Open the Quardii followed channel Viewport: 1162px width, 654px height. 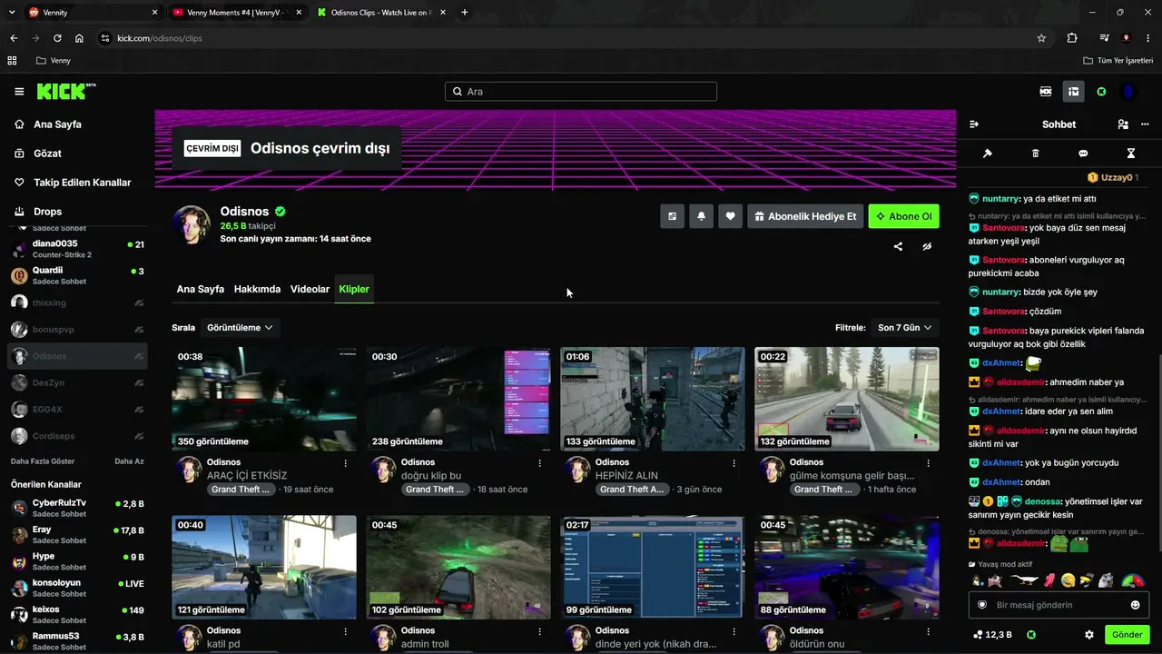click(x=77, y=275)
